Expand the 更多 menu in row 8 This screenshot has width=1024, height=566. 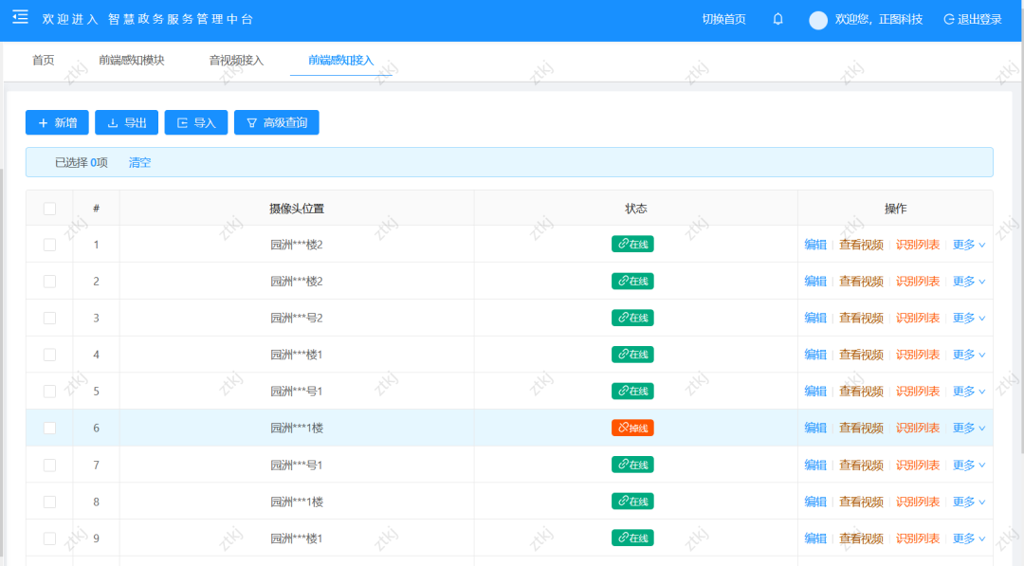pos(968,502)
